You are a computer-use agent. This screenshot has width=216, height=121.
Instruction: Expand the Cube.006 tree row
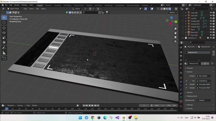point(186,13)
